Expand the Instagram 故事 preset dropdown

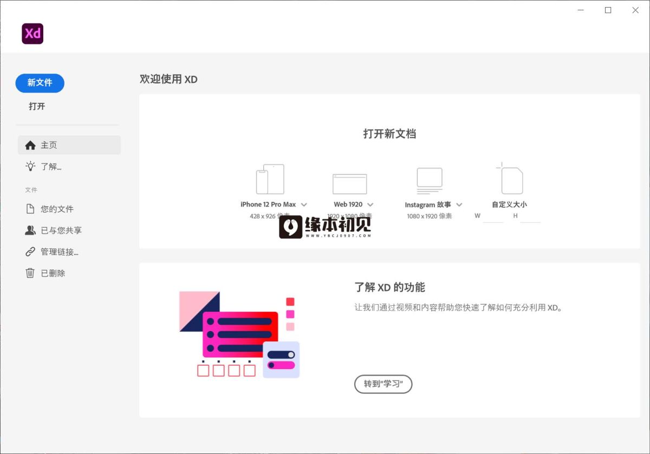tap(459, 205)
